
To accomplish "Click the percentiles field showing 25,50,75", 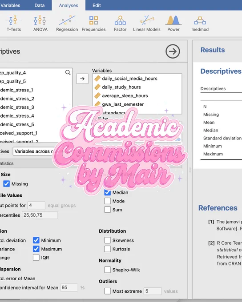I will tap(40, 215).
